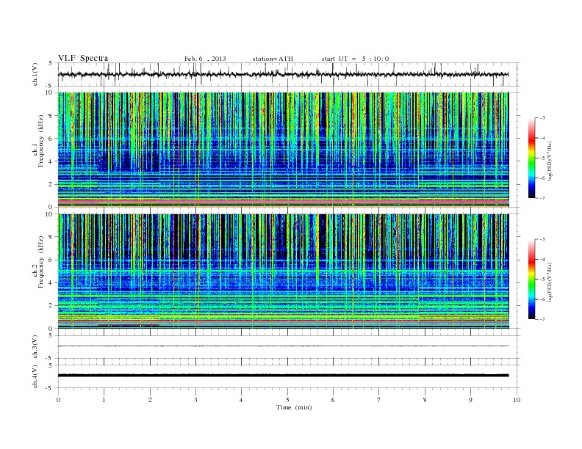The height and width of the screenshot is (449, 582).
Task: Click inside the ch.1 spectrogram panel
Action: pyautogui.click(x=283, y=150)
